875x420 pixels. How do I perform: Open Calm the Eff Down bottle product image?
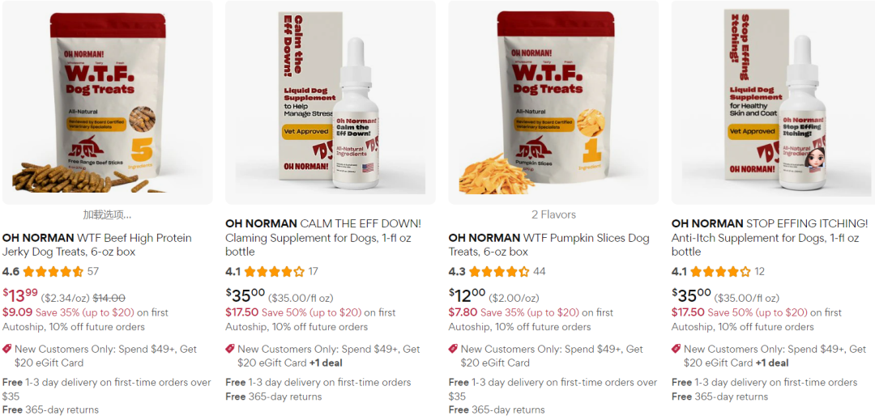coord(331,103)
